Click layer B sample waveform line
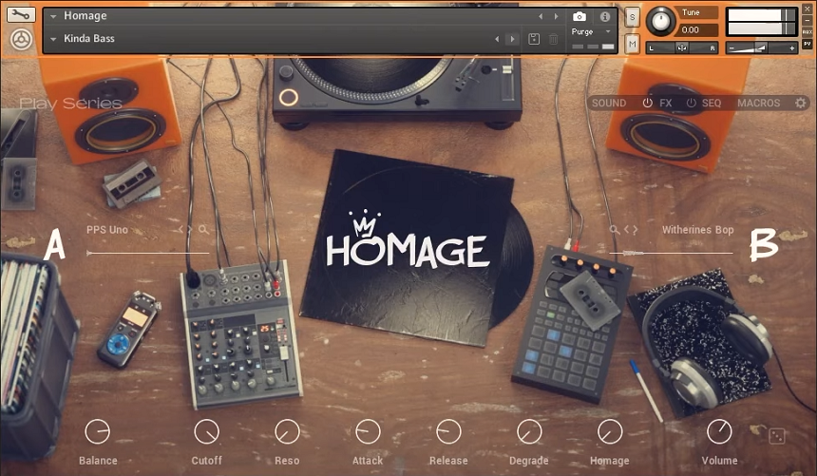This screenshot has height=476, width=817. point(671,253)
